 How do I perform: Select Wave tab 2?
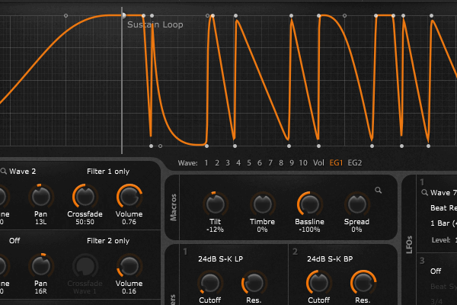217,163
